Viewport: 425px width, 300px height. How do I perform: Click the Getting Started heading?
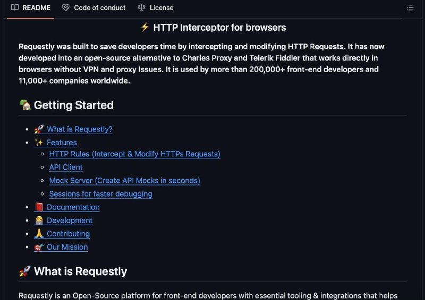coord(73,105)
